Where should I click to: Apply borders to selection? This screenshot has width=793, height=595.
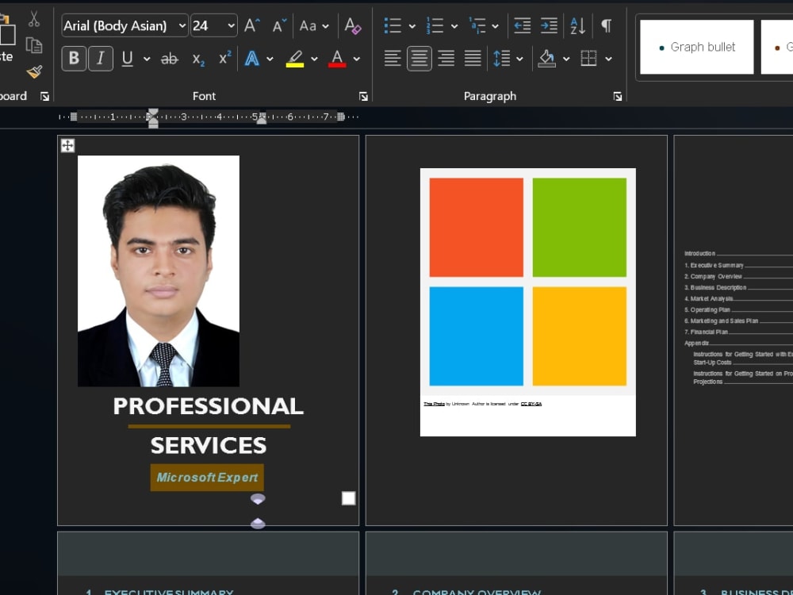click(588, 58)
